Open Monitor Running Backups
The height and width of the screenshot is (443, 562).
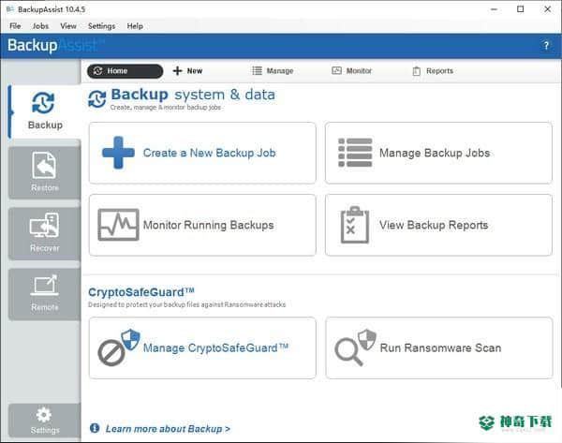point(202,225)
